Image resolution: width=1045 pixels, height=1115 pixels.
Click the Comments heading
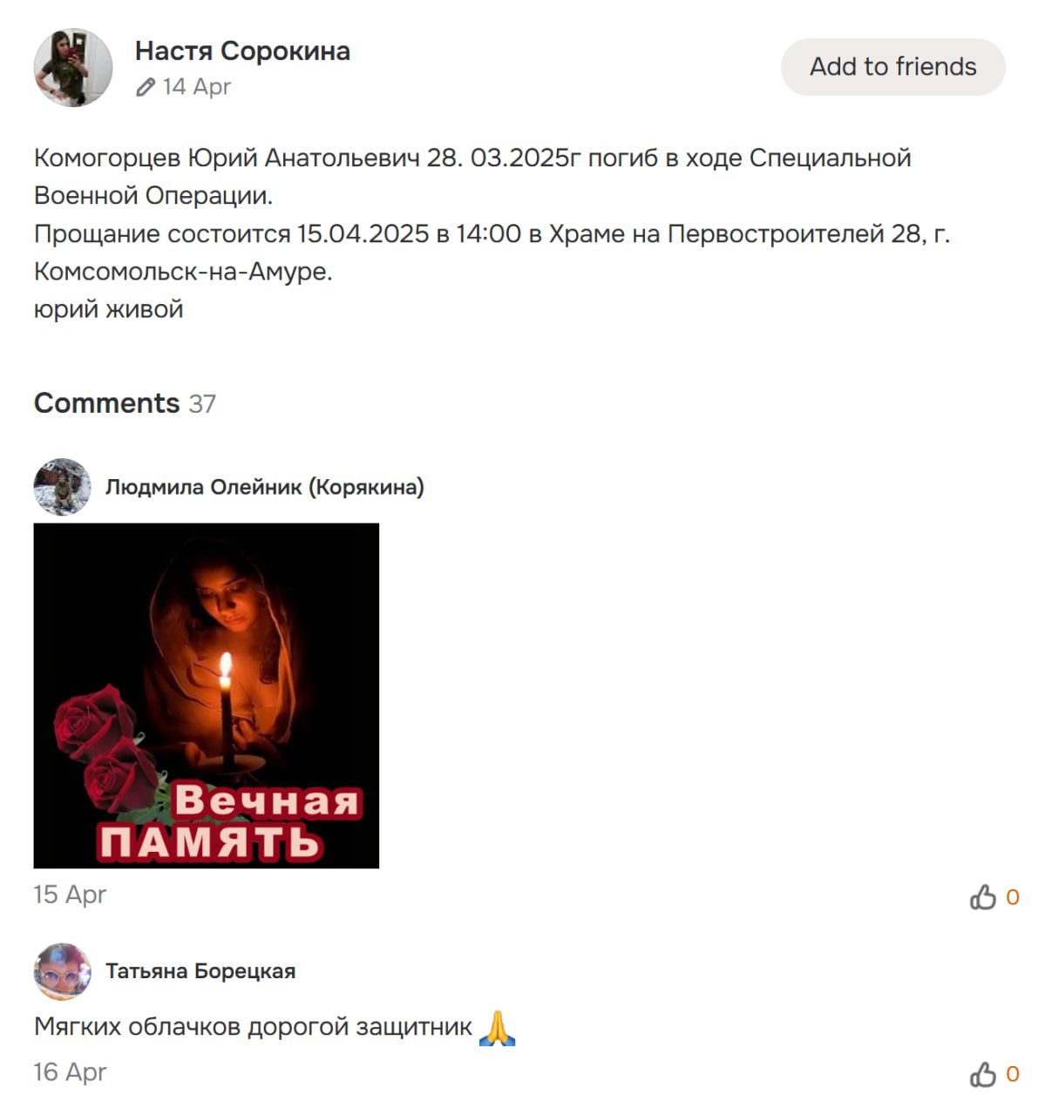coord(106,403)
